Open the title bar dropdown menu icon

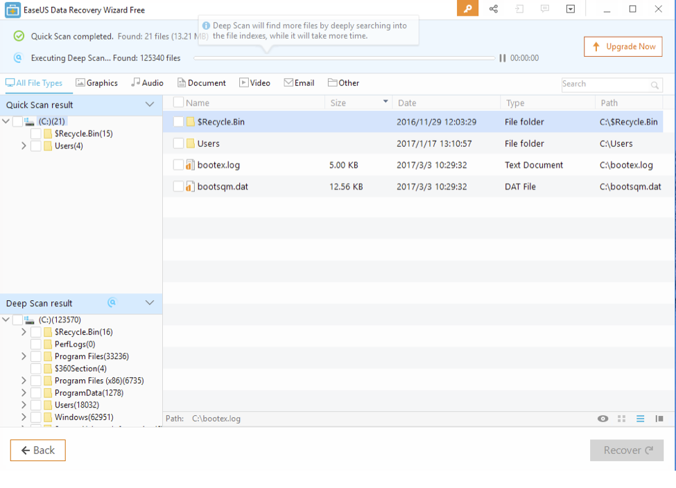click(x=571, y=8)
